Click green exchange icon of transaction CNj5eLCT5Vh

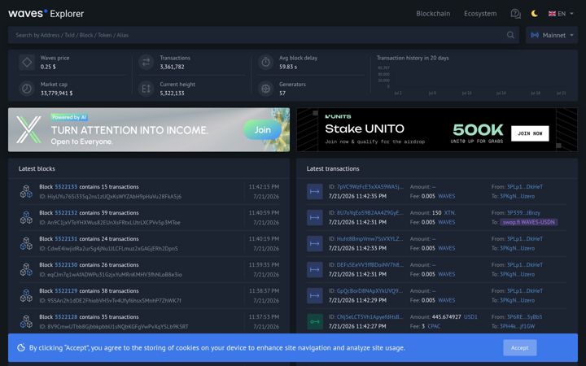[x=315, y=321]
